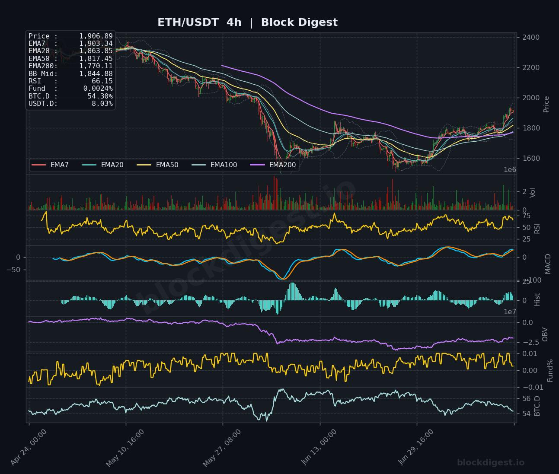This screenshot has width=559, height=474.
Task: Click the BTC.D 56 axis tick
Action: pyautogui.click(x=527, y=399)
